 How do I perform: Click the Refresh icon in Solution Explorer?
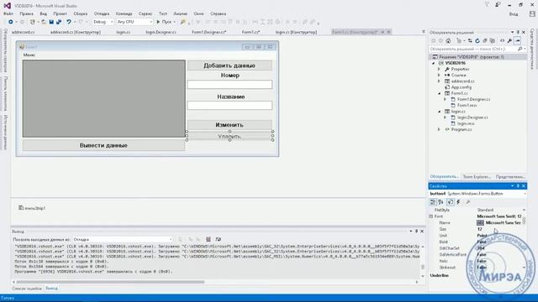point(477,41)
